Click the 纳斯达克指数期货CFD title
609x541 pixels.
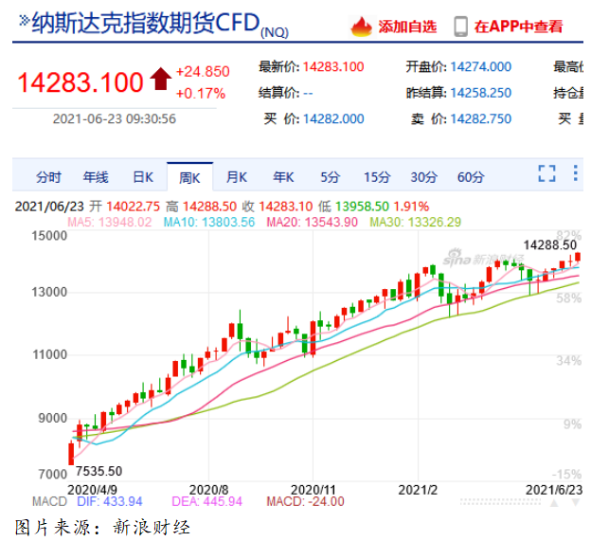click(146, 23)
